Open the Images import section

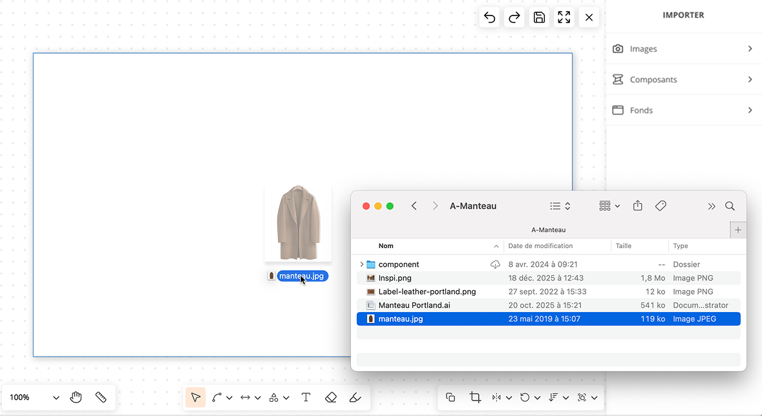click(683, 48)
